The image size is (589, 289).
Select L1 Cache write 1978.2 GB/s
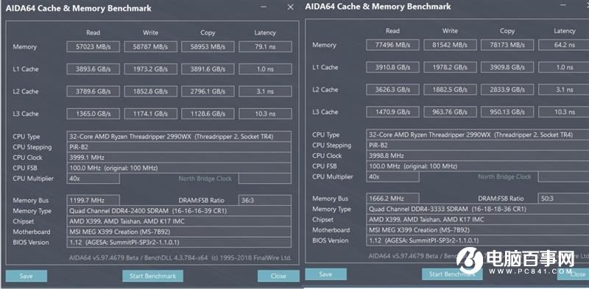click(x=450, y=67)
